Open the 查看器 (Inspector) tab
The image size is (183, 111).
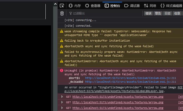point(93,6)
